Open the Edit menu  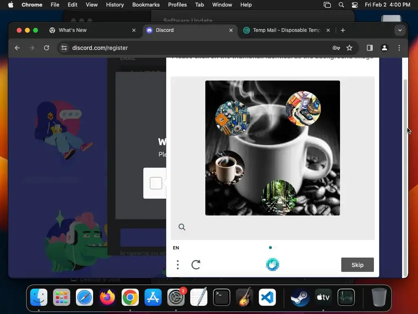point(72,4)
